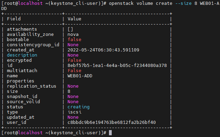Click the 'None' value for consistencygroup_id
This screenshot has width=220, height=137.
(73, 45)
